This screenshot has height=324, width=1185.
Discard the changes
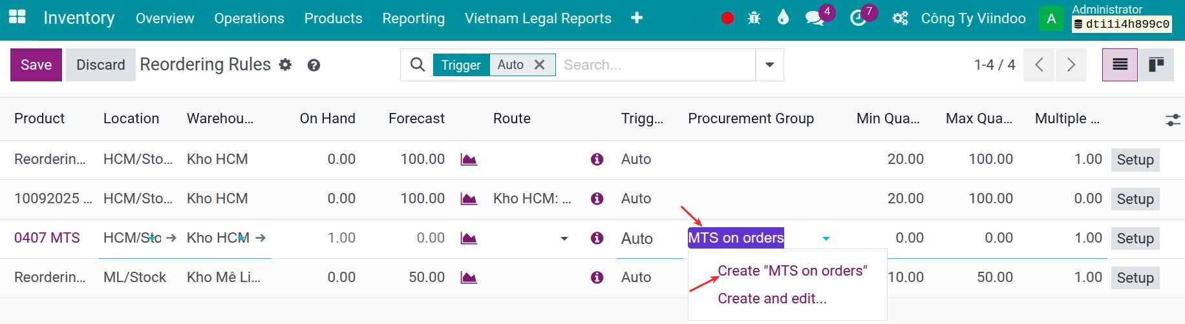pos(101,65)
